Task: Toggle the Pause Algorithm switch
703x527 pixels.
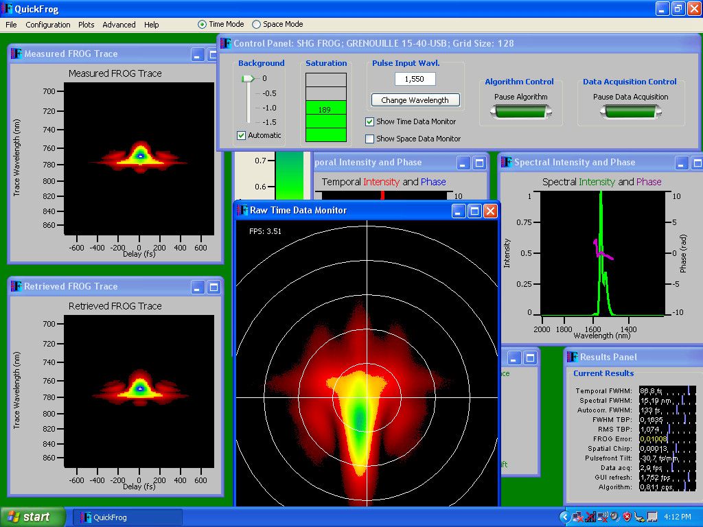Action: 521,113
